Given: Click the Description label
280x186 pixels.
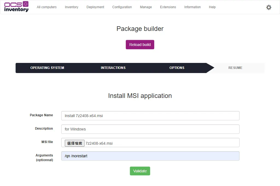Looking at the screenshot, I should (x=44, y=129).
